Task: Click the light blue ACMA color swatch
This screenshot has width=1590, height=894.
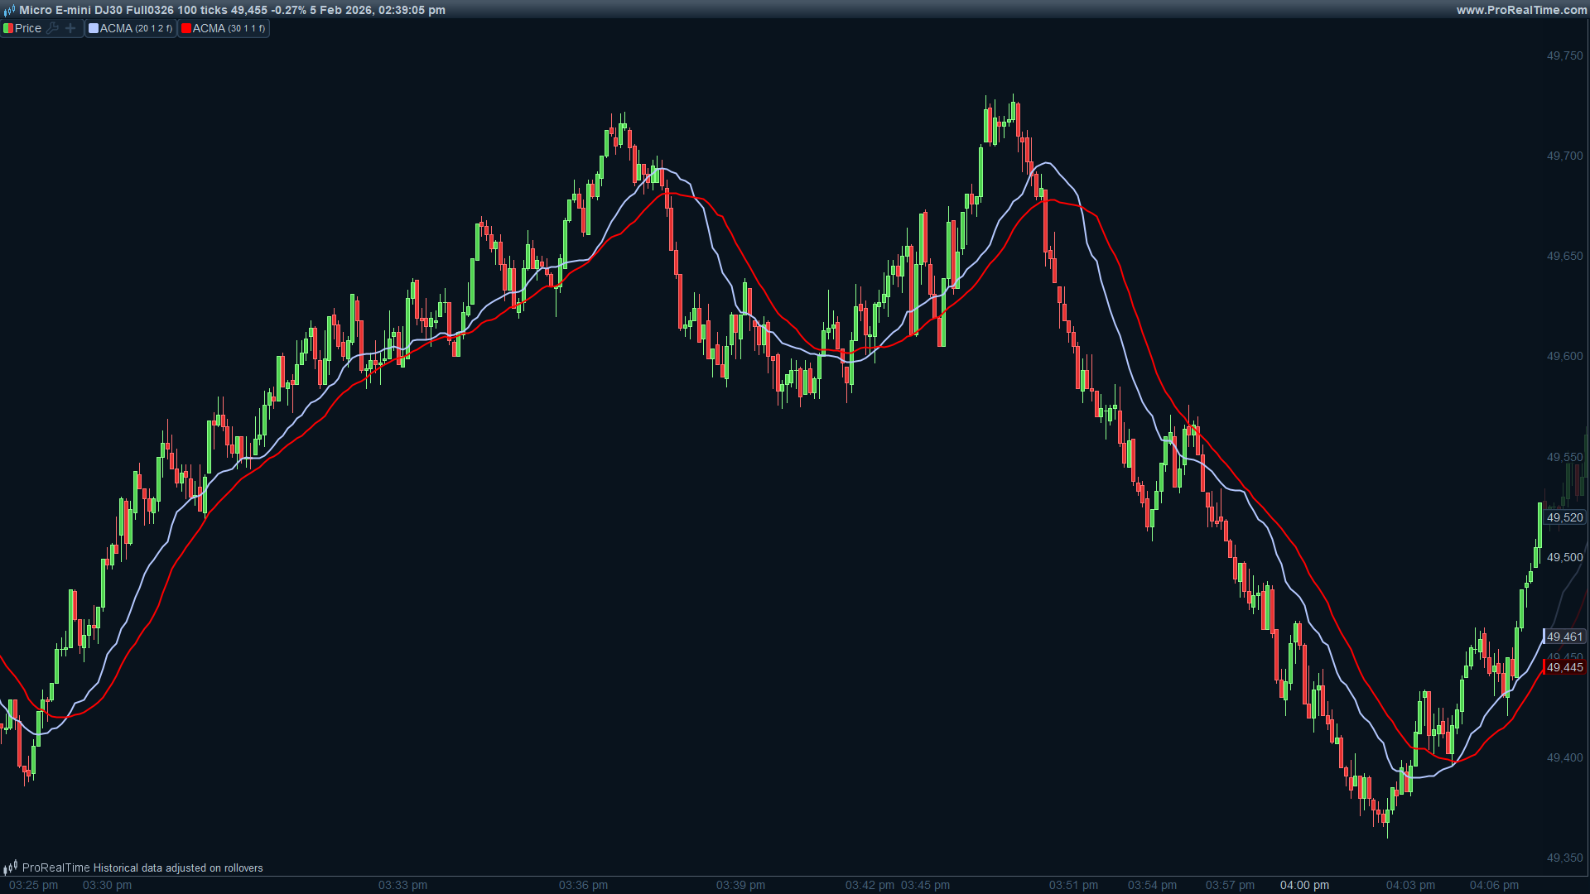Action: [94, 28]
